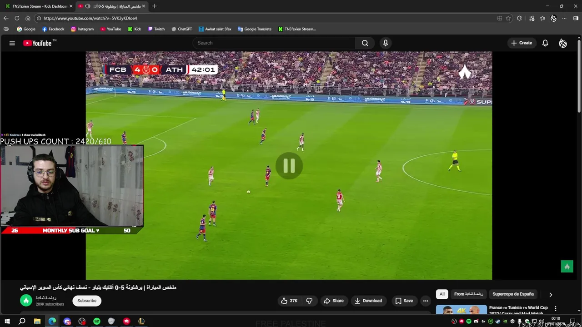The image size is (582, 327).
Task: Go back in browser history
Action: point(6,18)
